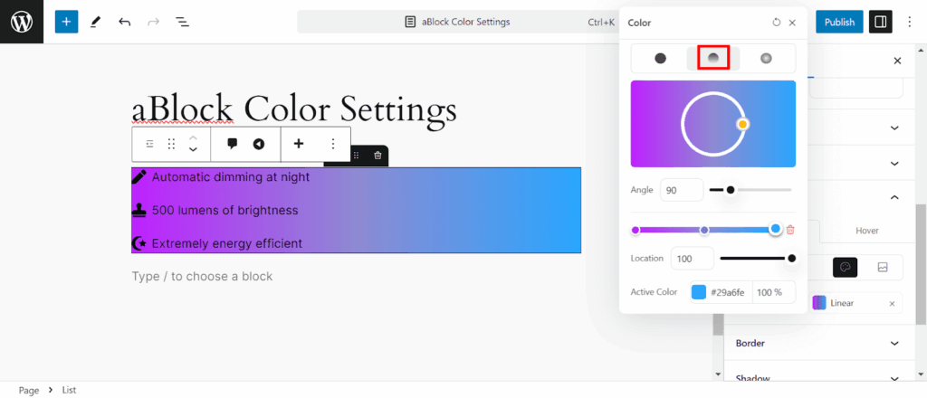The image size is (927, 398).
Task: Click the plus icon in block toolbar
Action: [299, 144]
